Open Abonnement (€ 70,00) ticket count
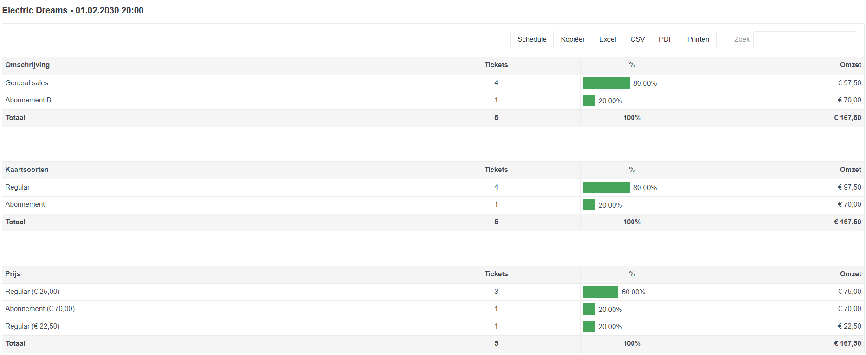Screen dimensions: 866x355 pos(496,309)
